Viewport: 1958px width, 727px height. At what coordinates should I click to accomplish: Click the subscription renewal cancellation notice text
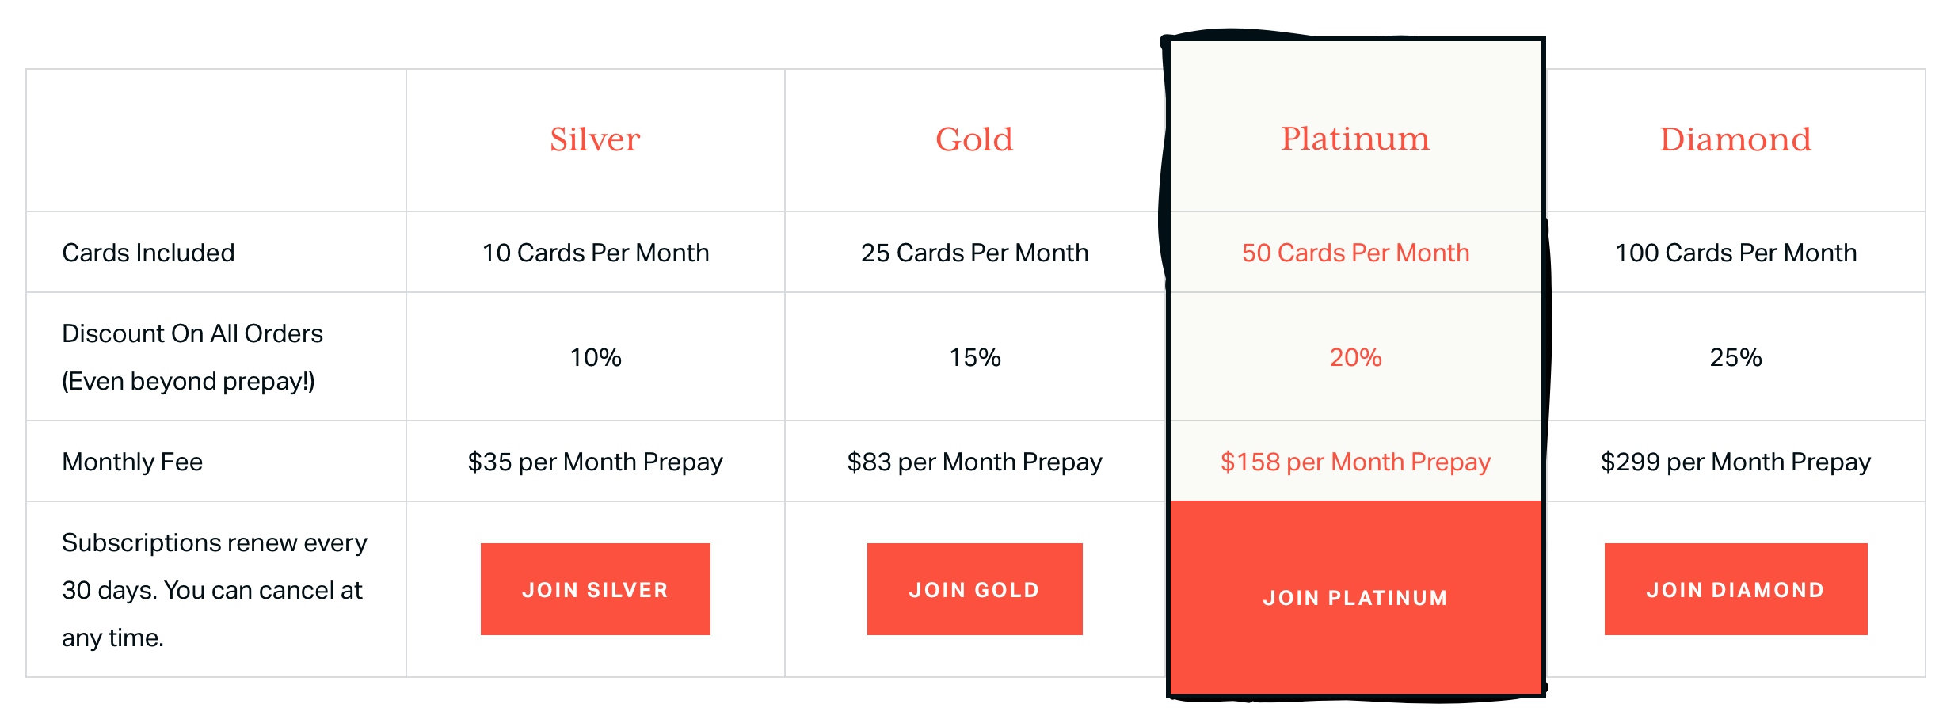(212, 589)
